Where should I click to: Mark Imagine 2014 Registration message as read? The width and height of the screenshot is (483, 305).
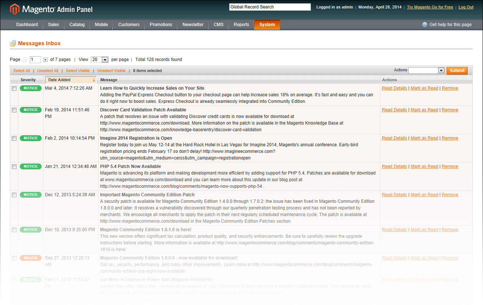424,138
